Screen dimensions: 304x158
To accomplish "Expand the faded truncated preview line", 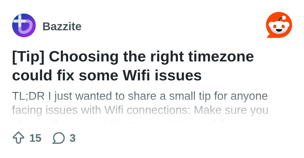I will pyautogui.click(x=144, y=122).
